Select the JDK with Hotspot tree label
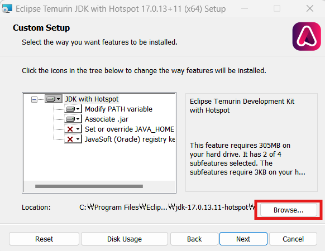Image resolution: width=325 pixels, height=251 pixels. 92,99
